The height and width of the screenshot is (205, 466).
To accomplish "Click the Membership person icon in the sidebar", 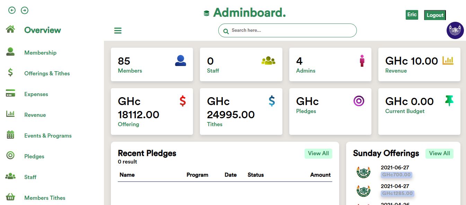I will click(10, 52).
